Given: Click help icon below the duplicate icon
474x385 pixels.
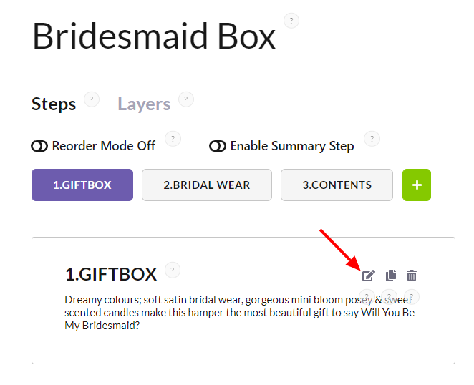Looking at the screenshot, I should point(390,296).
